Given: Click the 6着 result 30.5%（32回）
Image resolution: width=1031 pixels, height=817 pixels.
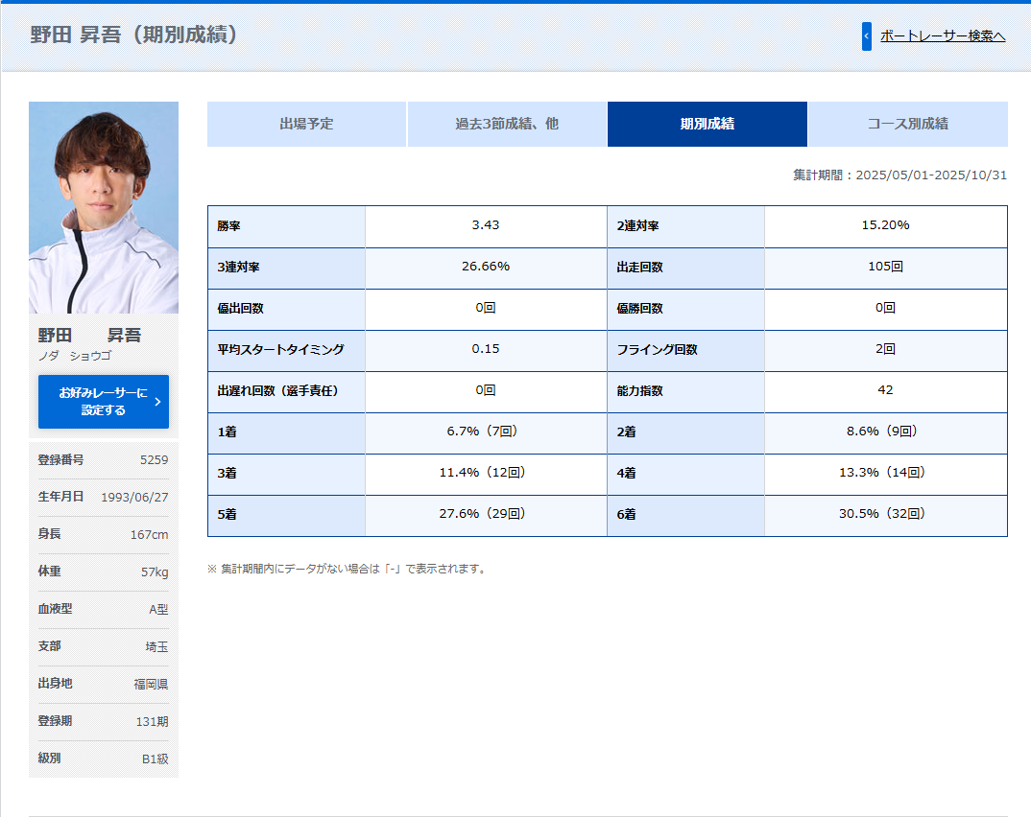Looking at the screenshot, I should point(885,514).
